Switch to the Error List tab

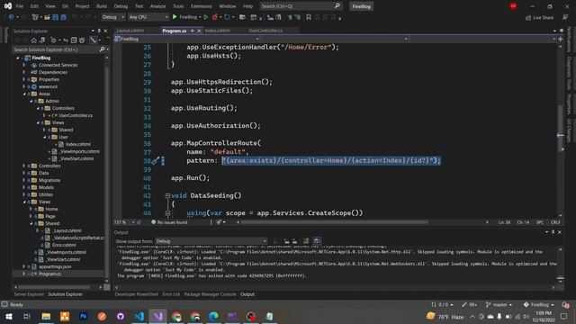click(171, 294)
